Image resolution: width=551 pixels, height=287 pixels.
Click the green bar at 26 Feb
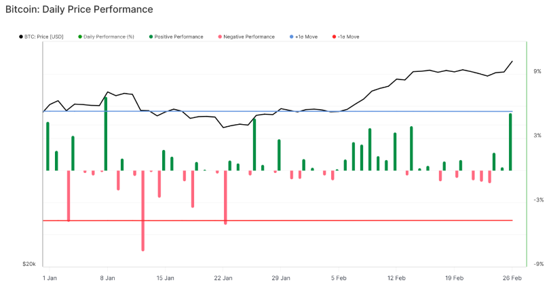(510, 142)
